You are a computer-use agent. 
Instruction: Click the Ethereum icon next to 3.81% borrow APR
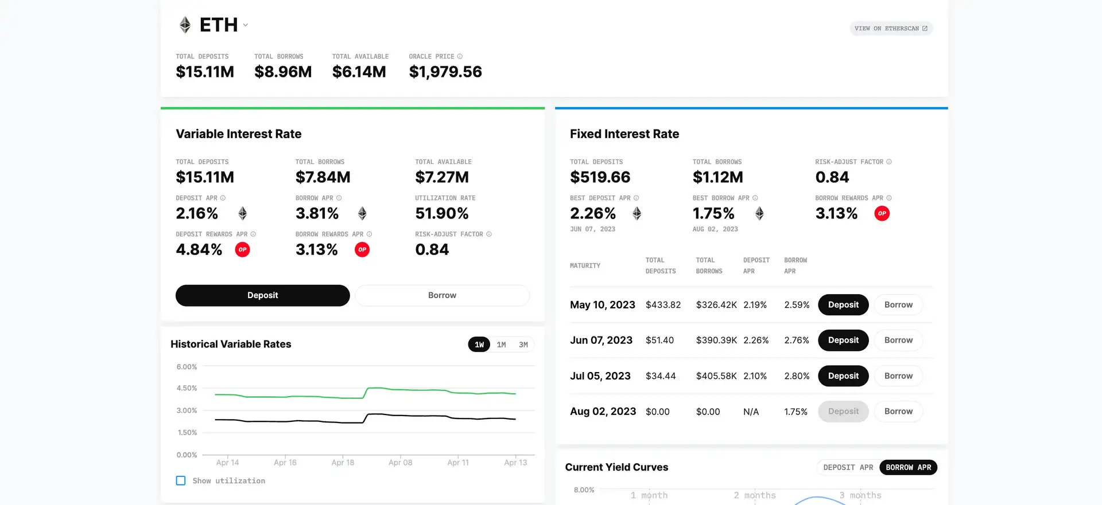click(362, 214)
